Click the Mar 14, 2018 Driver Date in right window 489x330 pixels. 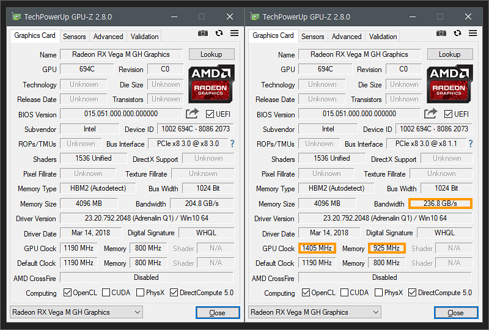(x=329, y=233)
